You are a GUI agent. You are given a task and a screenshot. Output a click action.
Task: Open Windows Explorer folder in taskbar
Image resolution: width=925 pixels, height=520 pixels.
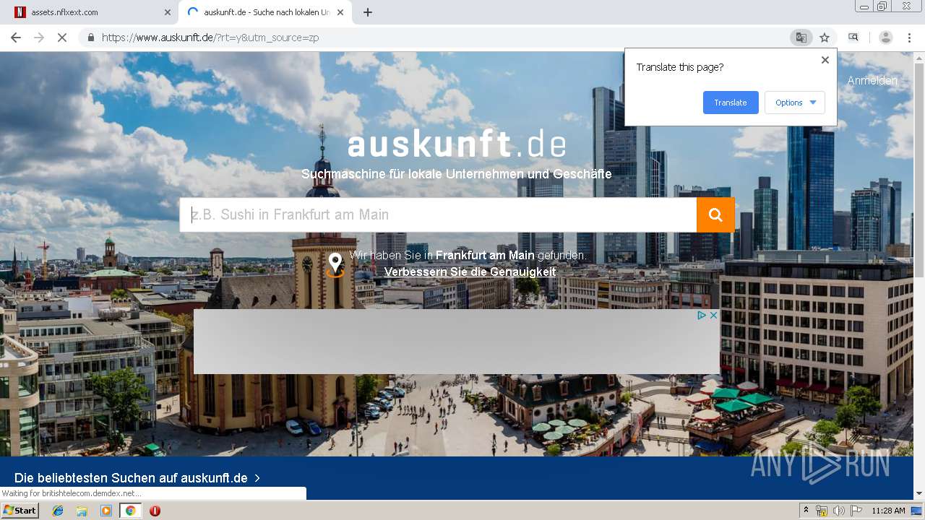coord(82,511)
